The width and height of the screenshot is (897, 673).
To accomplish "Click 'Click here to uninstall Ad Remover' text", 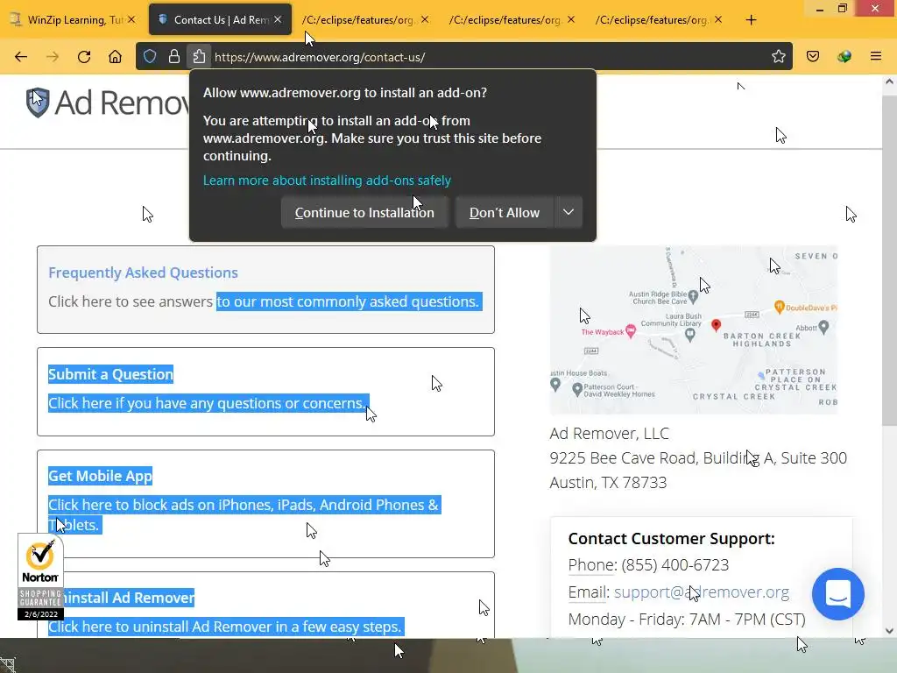I will 226,627.
